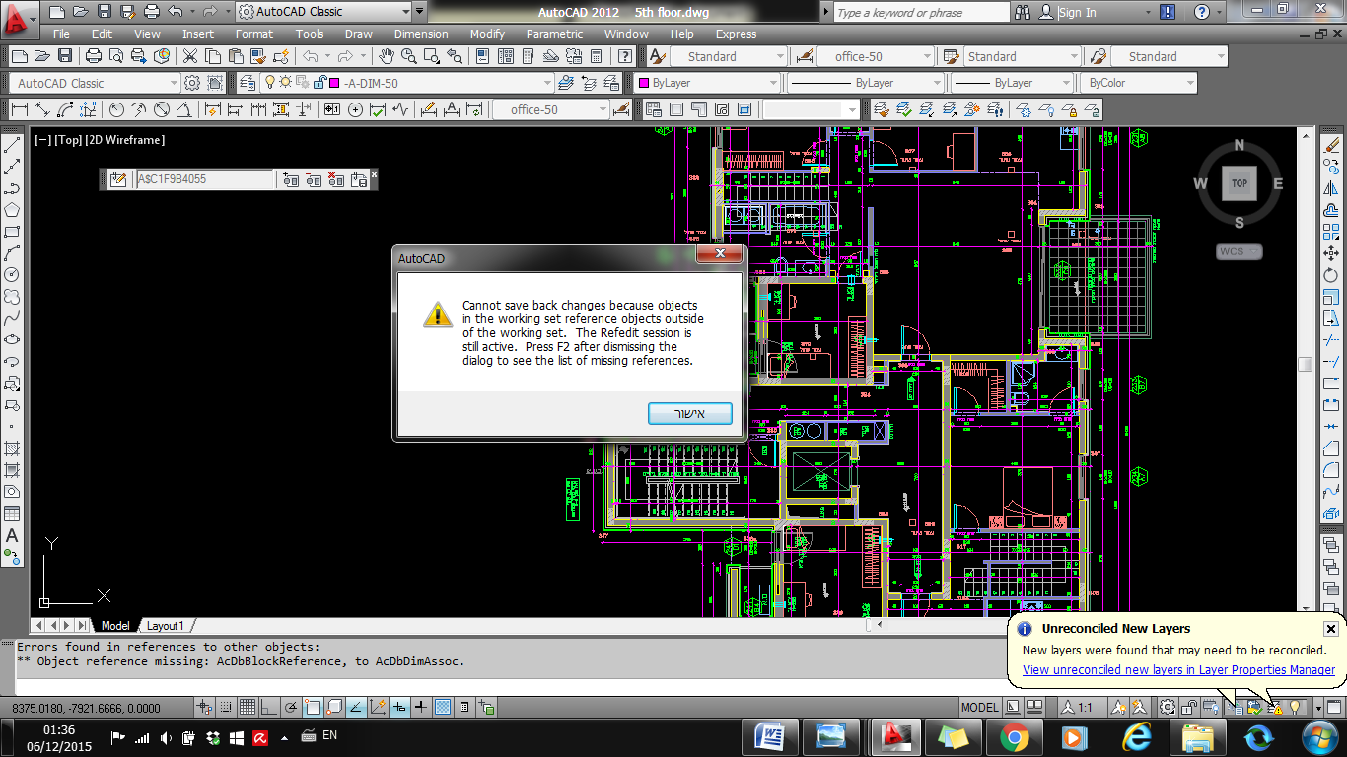This screenshot has height=757, width=1347.
Task: Toggle Object Snap in status bar
Action: coord(313,707)
